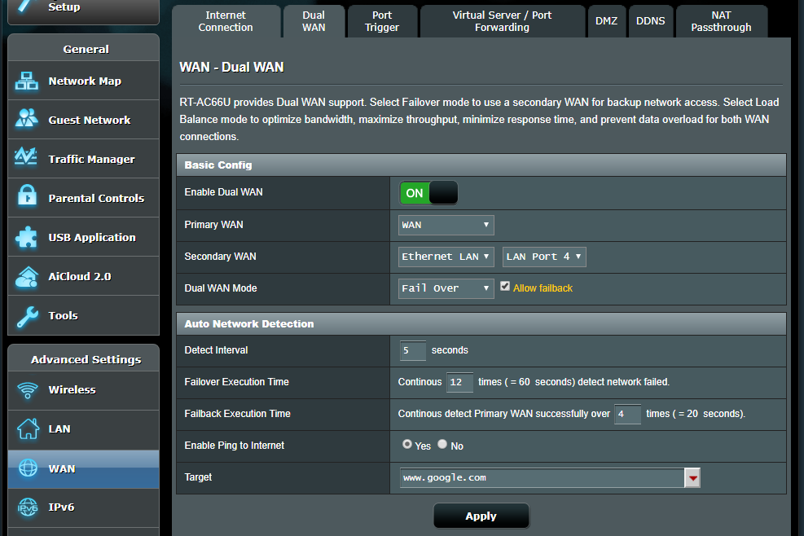Click the Wireless signal icon
The height and width of the screenshot is (536, 804).
coord(27,389)
